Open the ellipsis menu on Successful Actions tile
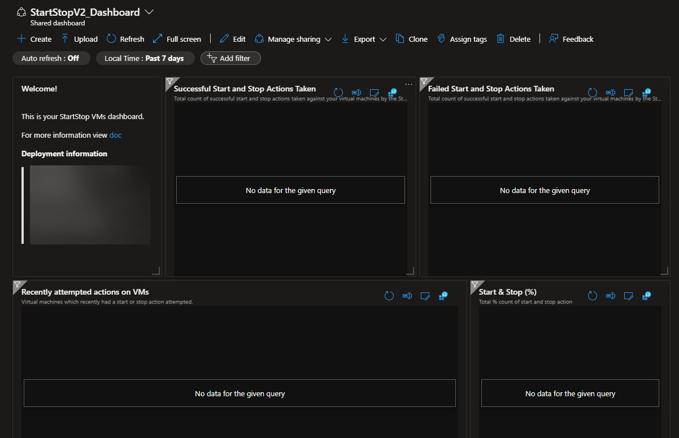Image resolution: width=679 pixels, height=438 pixels. click(408, 83)
